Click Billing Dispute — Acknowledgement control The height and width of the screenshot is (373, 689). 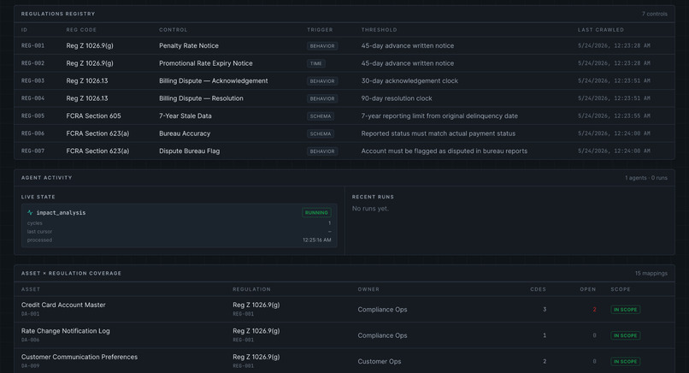[213, 81]
